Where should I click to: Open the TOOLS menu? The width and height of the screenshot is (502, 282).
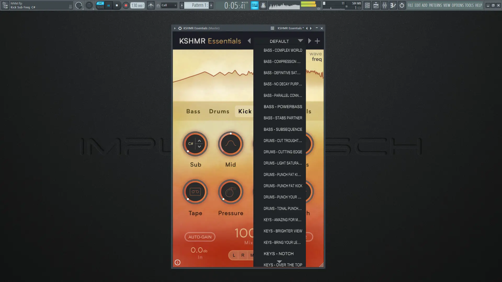click(x=469, y=5)
